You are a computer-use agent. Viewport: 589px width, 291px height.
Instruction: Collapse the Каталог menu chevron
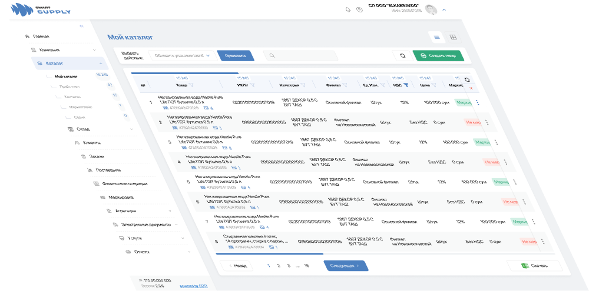coord(101,63)
